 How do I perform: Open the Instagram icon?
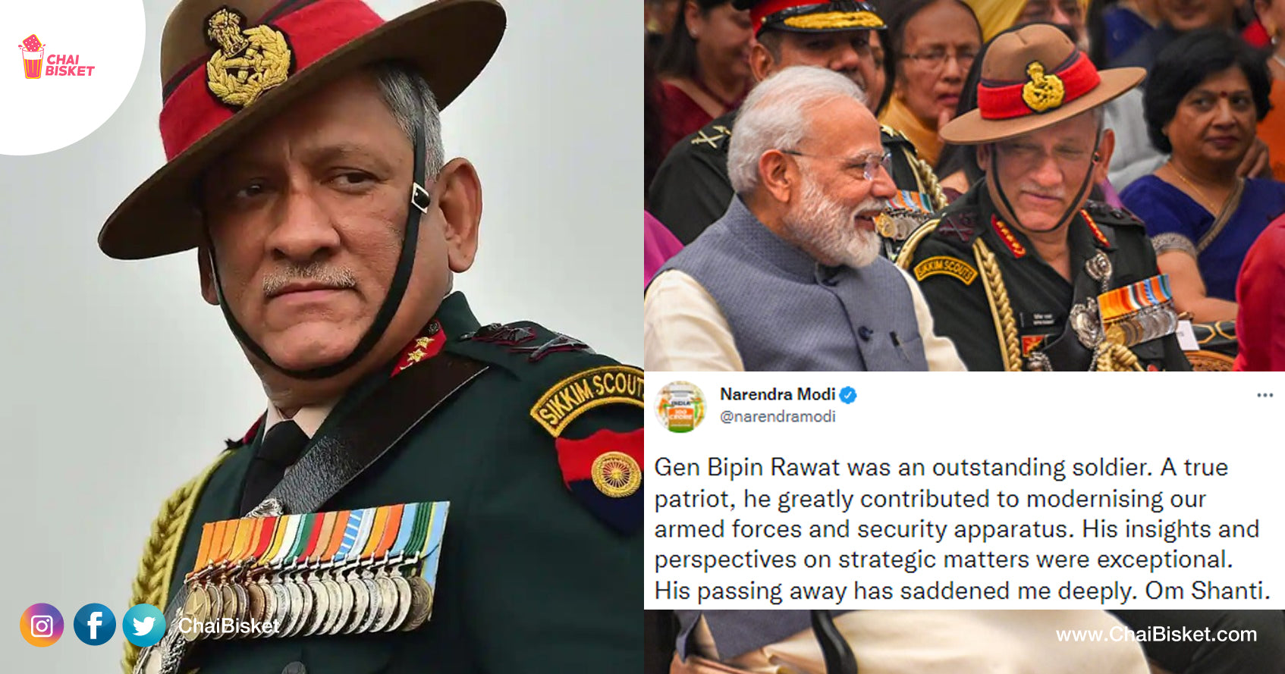(x=42, y=625)
